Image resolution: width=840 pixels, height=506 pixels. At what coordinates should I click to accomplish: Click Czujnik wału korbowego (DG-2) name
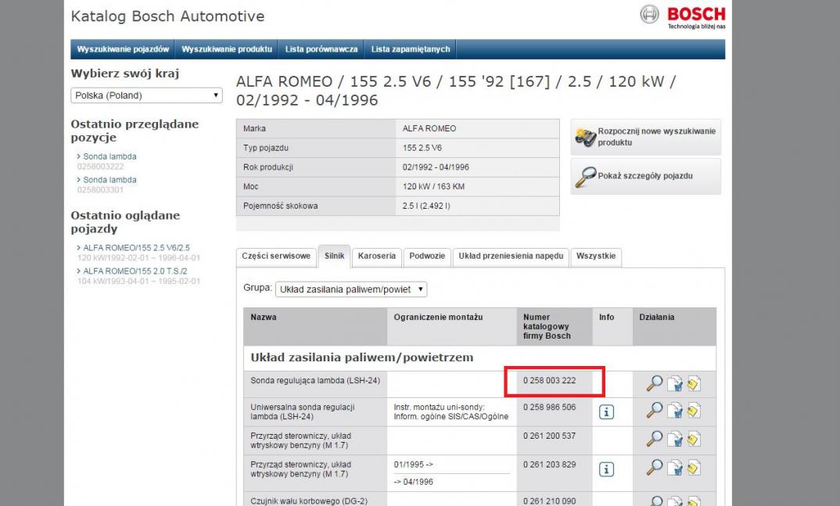click(x=309, y=501)
